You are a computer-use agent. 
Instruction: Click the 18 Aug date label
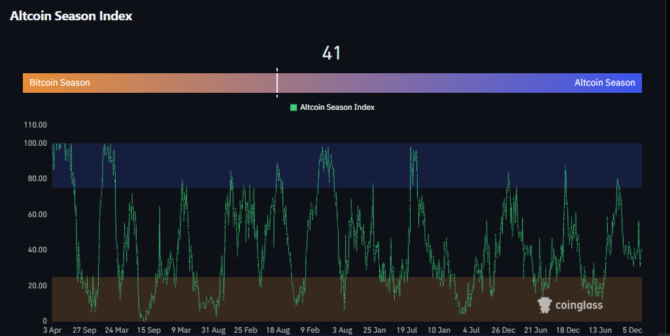click(x=278, y=330)
